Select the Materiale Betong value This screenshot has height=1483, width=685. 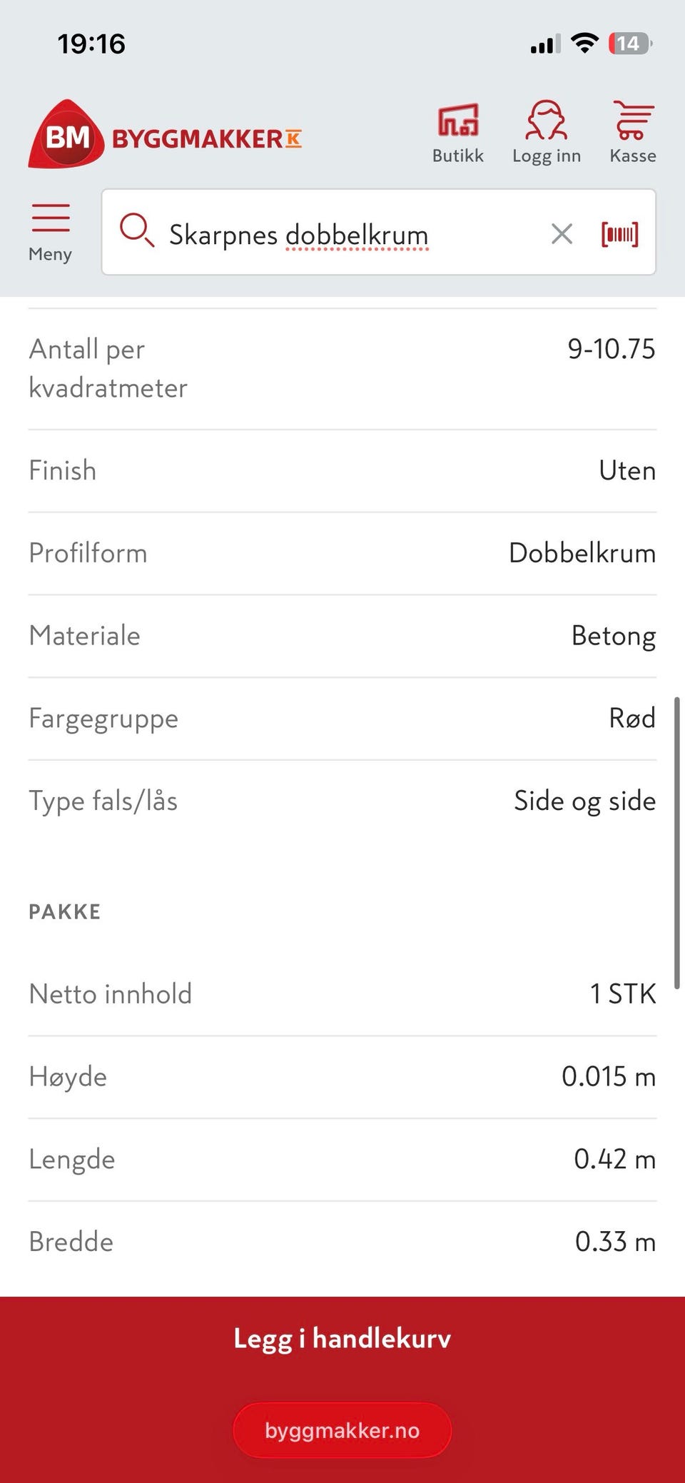614,636
